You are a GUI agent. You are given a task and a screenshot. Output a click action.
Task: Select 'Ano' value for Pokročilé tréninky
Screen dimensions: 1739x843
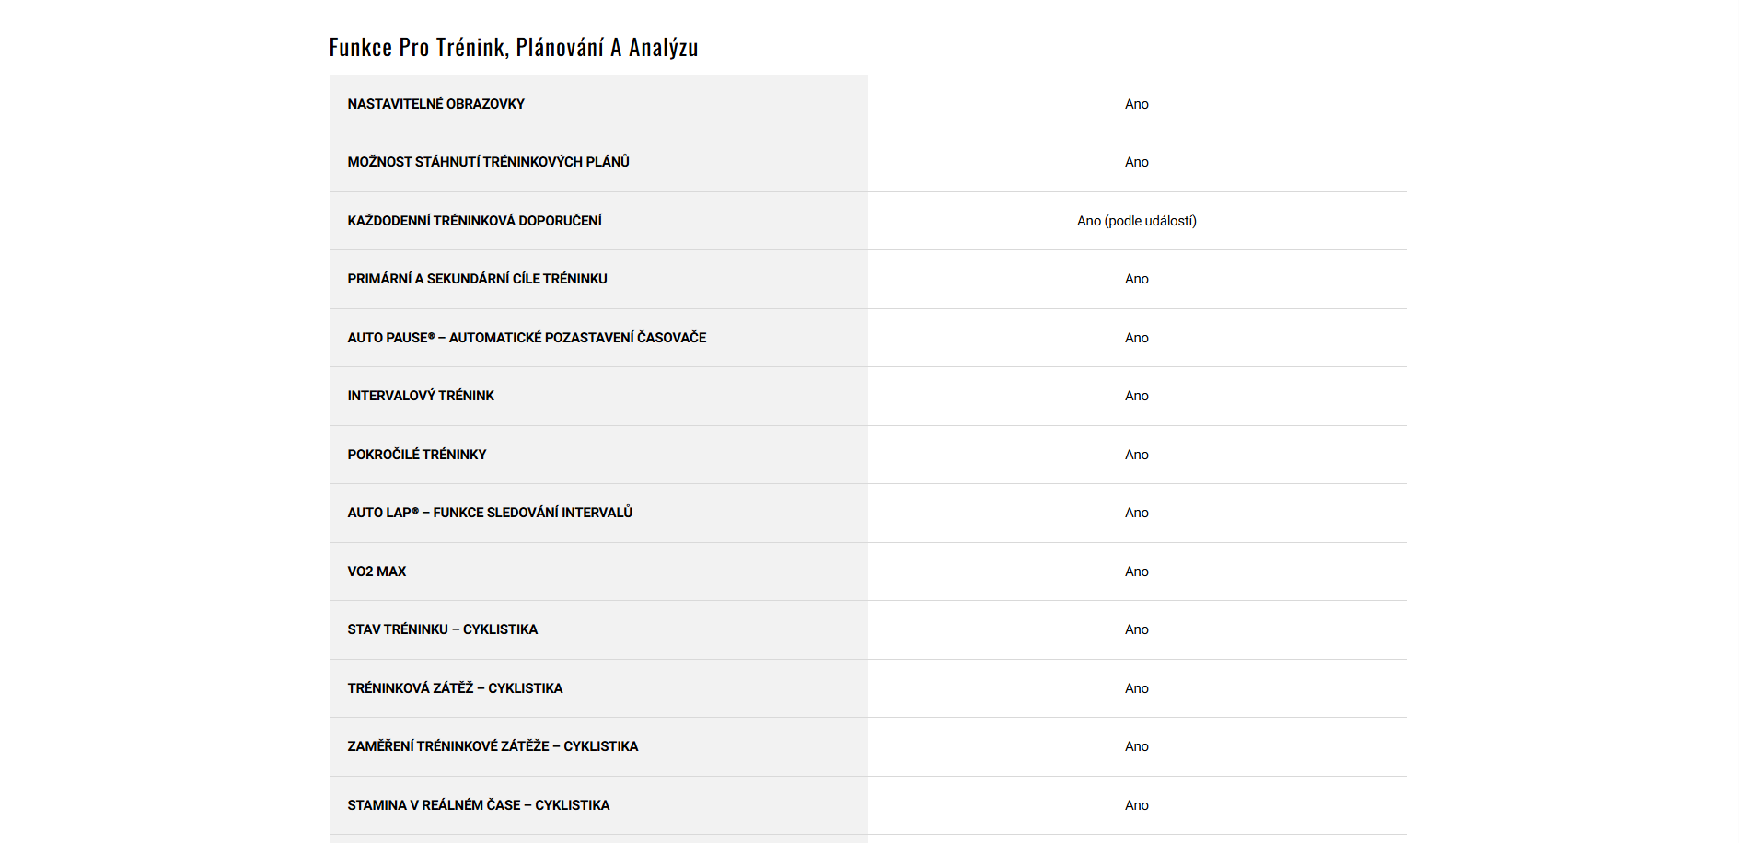coord(1136,455)
